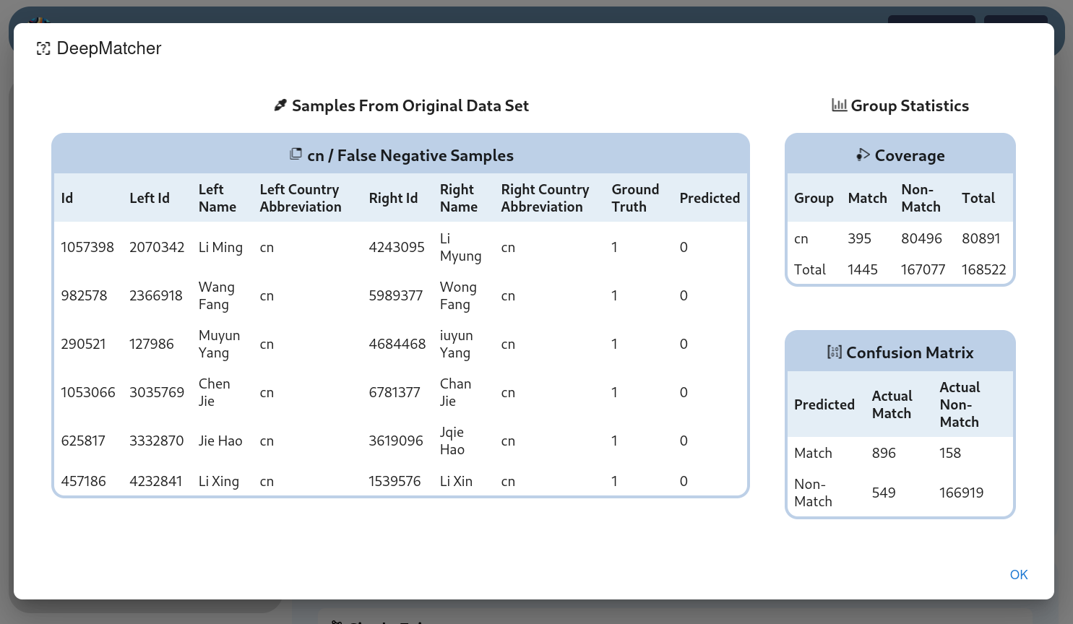
Task: Click Coverage 'Group' column header
Action: [x=814, y=198]
